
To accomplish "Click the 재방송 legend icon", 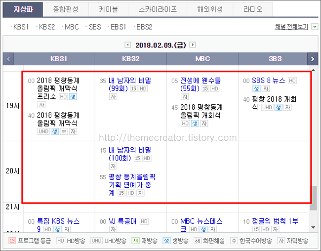I will tap(135, 240).
